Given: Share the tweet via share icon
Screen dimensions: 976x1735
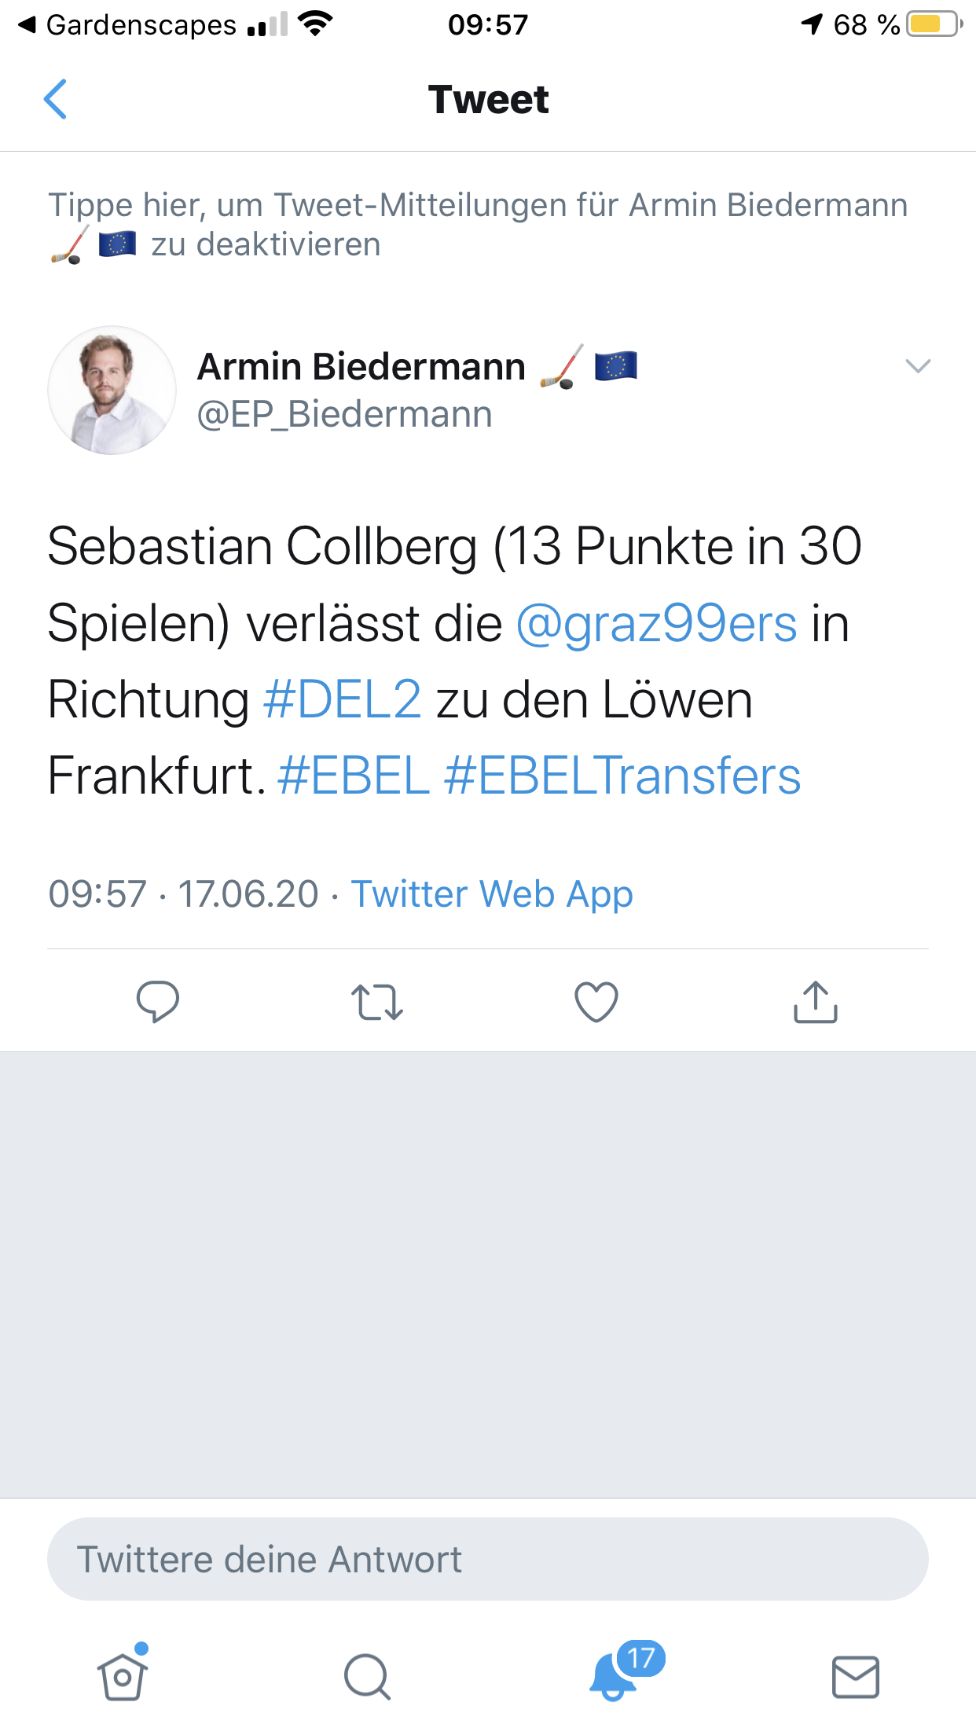Looking at the screenshot, I should (x=816, y=1002).
